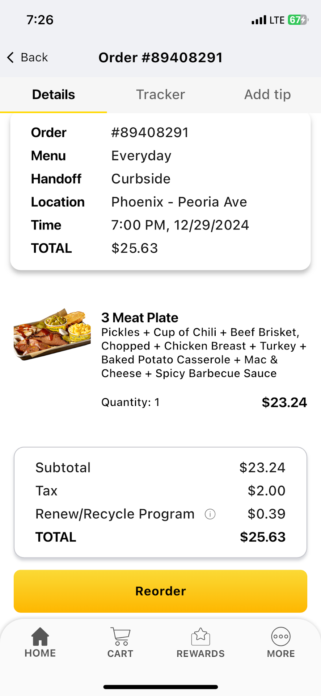
Task: Tap the back chevron arrow
Action: pos(10,57)
